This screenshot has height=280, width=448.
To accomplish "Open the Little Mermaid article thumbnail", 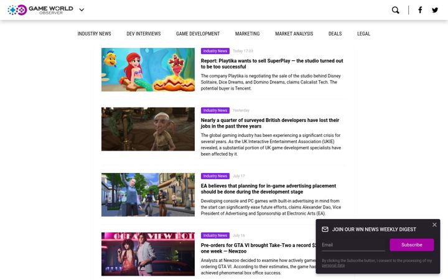I will click(x=148, y=70).
